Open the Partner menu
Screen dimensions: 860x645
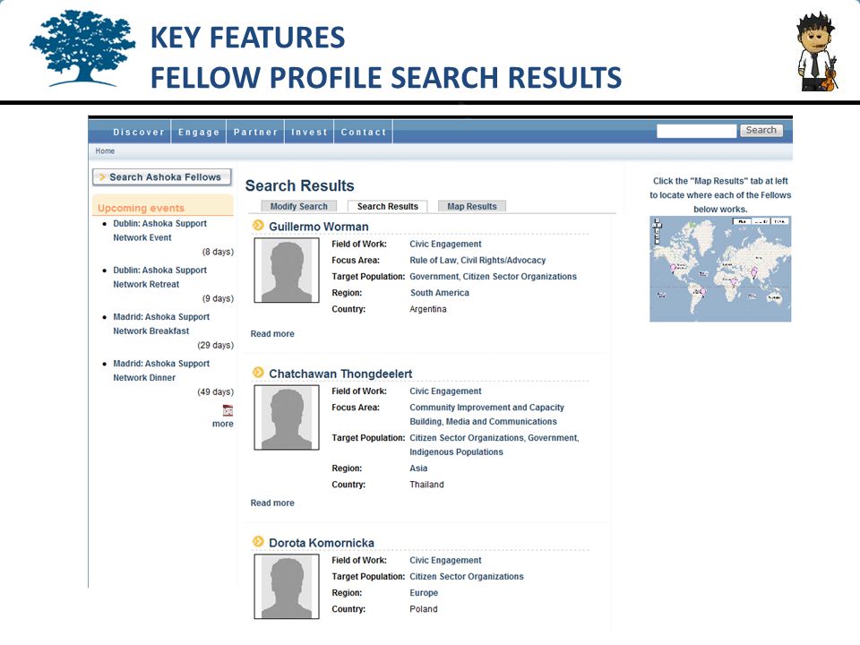(x=255, y=133)
